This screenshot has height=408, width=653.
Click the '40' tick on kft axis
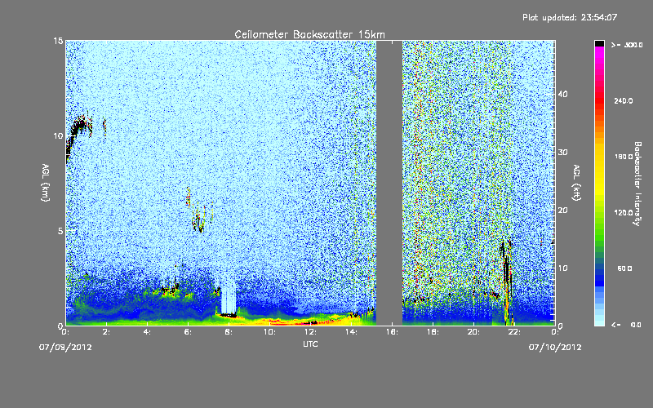(562, 94)
